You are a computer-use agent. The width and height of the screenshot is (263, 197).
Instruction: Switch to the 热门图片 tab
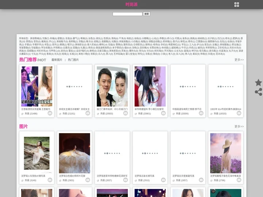(73, 60)
